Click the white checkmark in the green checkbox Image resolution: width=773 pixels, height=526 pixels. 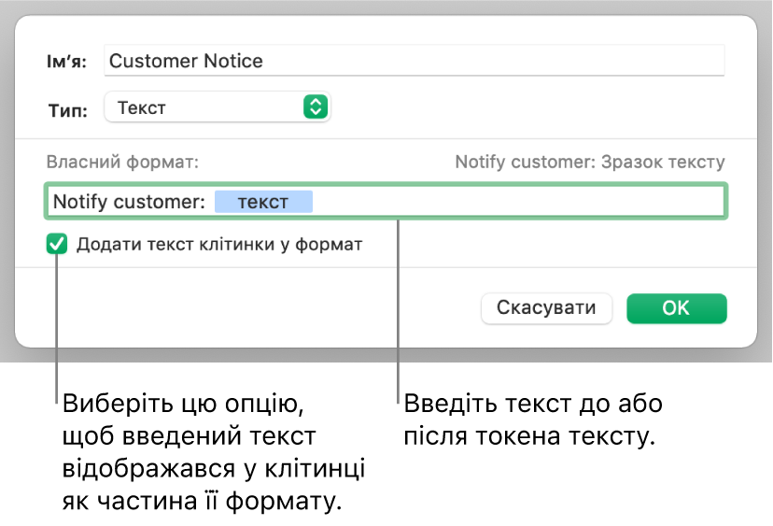click(x=58, y=245)
